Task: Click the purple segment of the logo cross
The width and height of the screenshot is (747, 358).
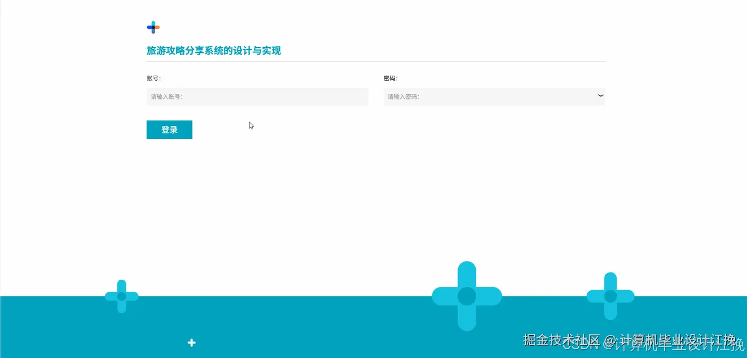Action: pos(153,32)
